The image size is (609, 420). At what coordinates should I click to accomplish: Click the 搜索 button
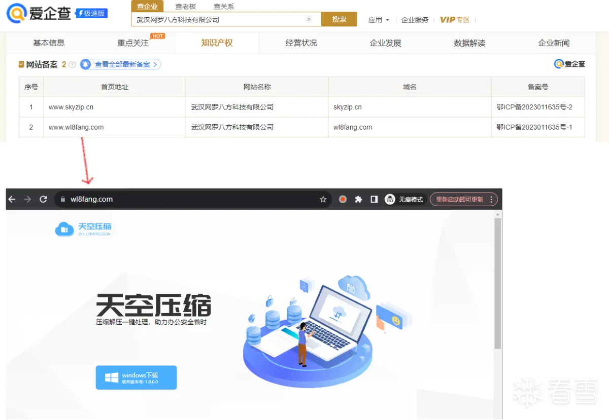(339, 19)
